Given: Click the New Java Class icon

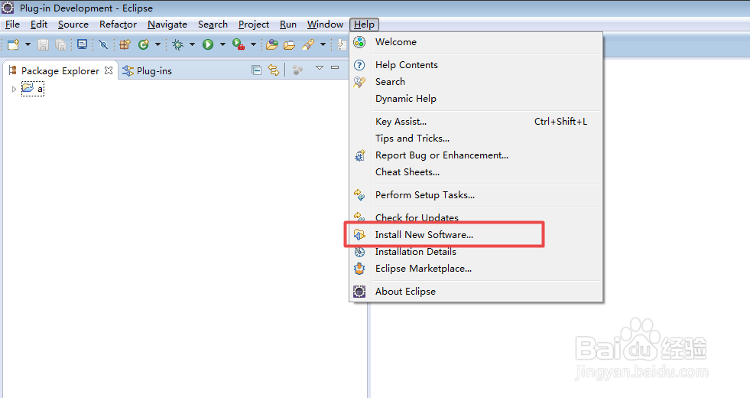Looking at the screenshot, I should (x=144, y=44).
